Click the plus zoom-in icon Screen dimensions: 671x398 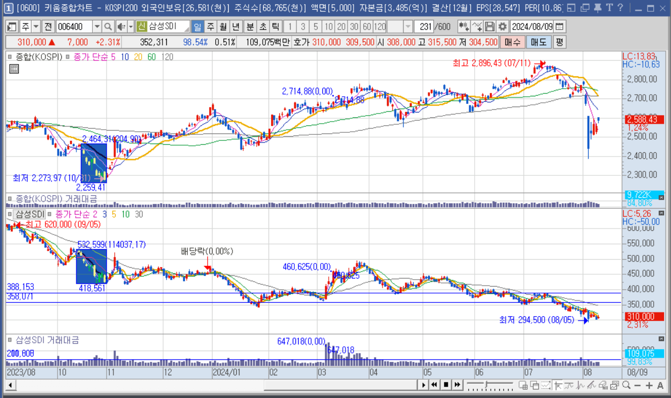click(x=649, y=385)
